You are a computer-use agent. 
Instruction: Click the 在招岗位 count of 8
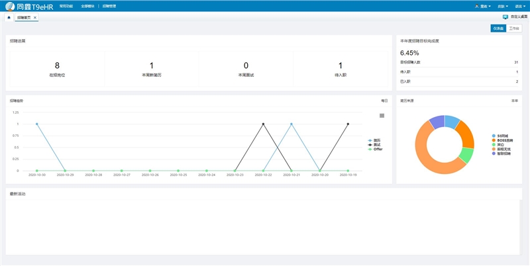(57, 66)
